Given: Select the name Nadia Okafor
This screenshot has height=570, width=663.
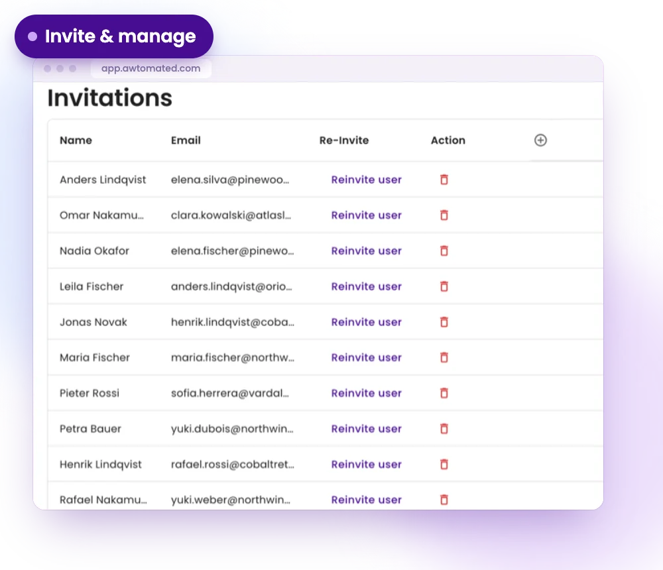Looking at the screenshot, I should coord(94,251).
